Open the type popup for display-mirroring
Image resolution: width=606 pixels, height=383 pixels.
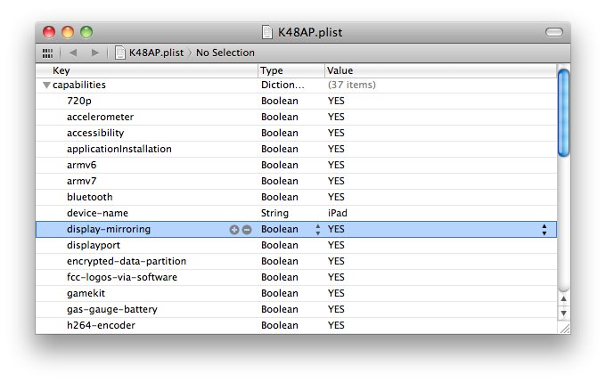point(317,230)
